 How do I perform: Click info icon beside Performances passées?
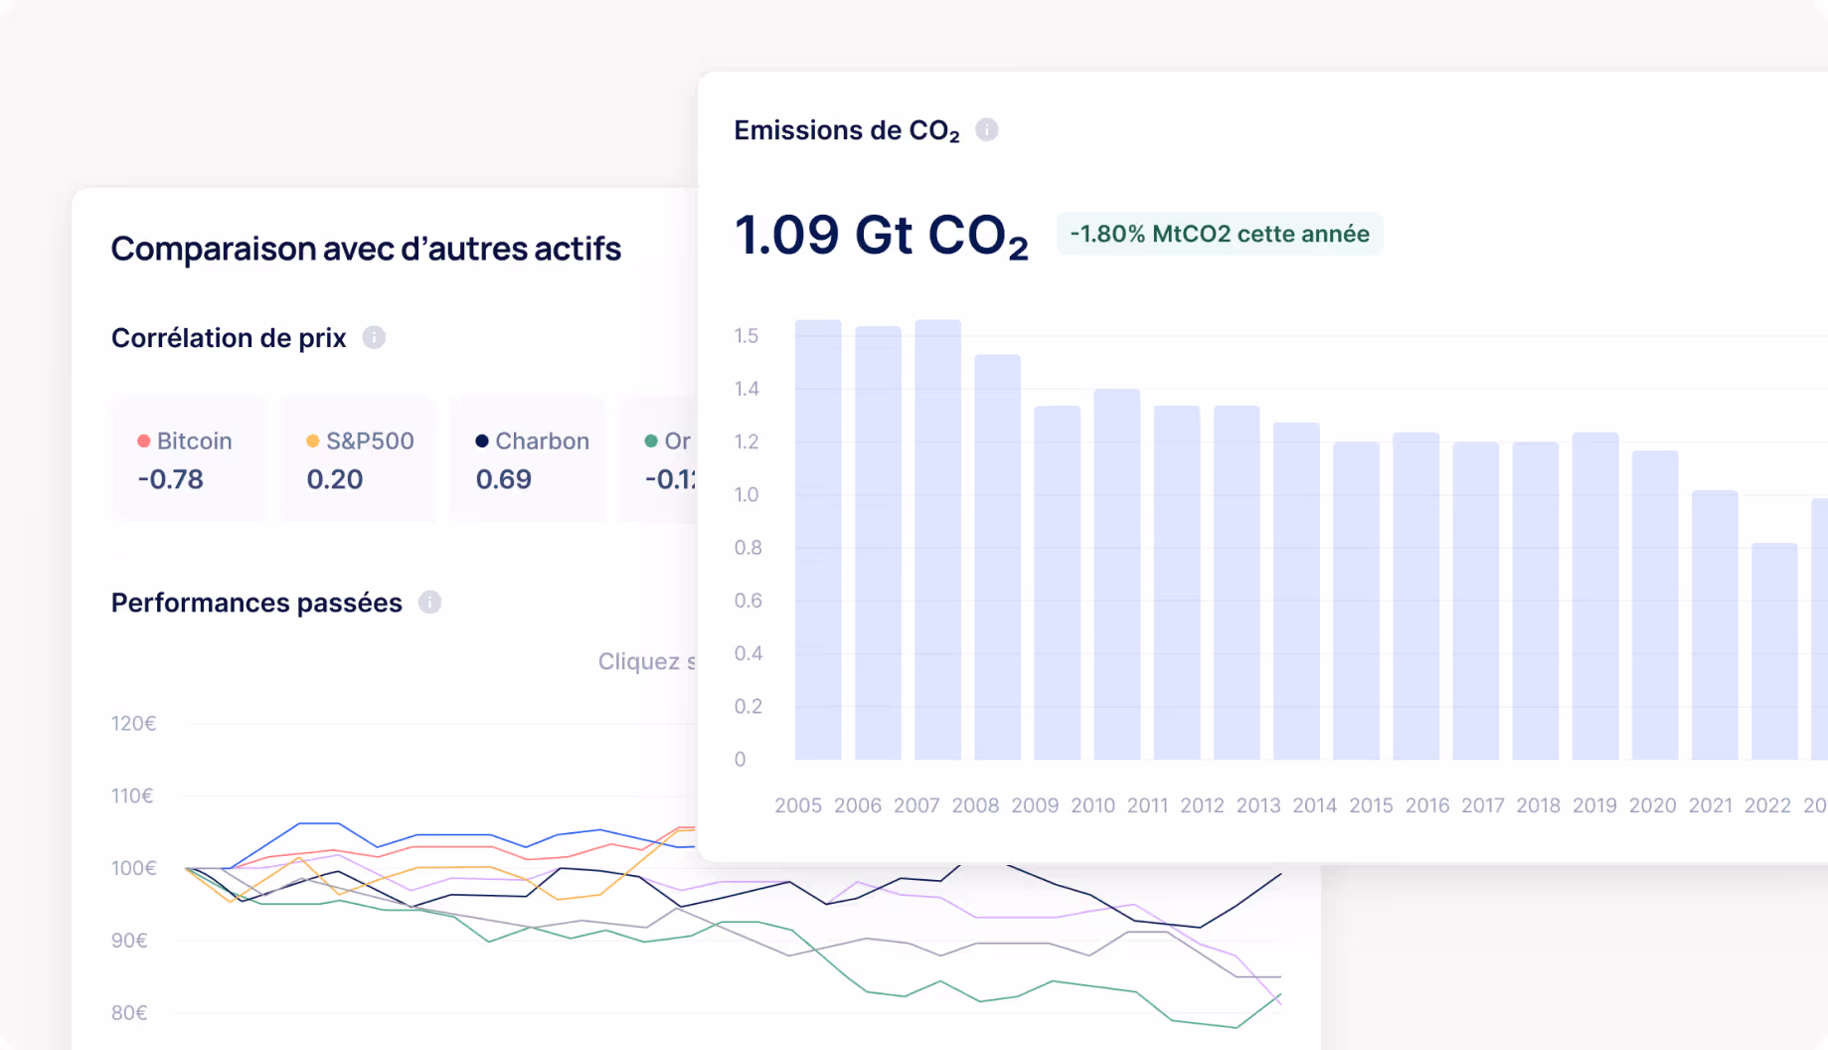tap(429, 603)
